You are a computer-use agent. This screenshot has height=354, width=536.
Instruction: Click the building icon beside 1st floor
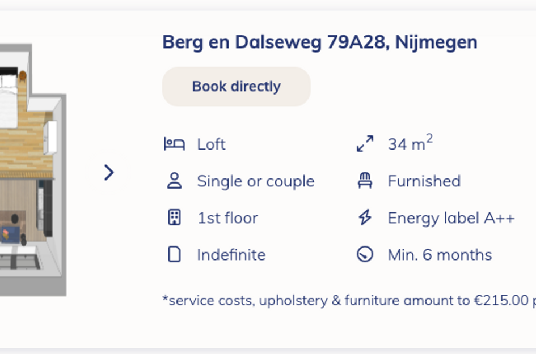coord(174,217)
